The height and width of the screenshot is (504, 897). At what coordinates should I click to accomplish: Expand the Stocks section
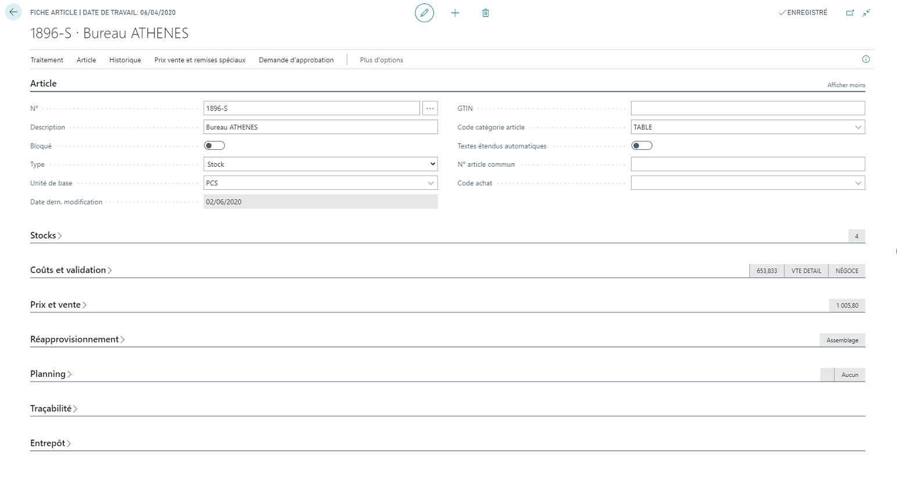pyautogui.click(x=46, y=235)
